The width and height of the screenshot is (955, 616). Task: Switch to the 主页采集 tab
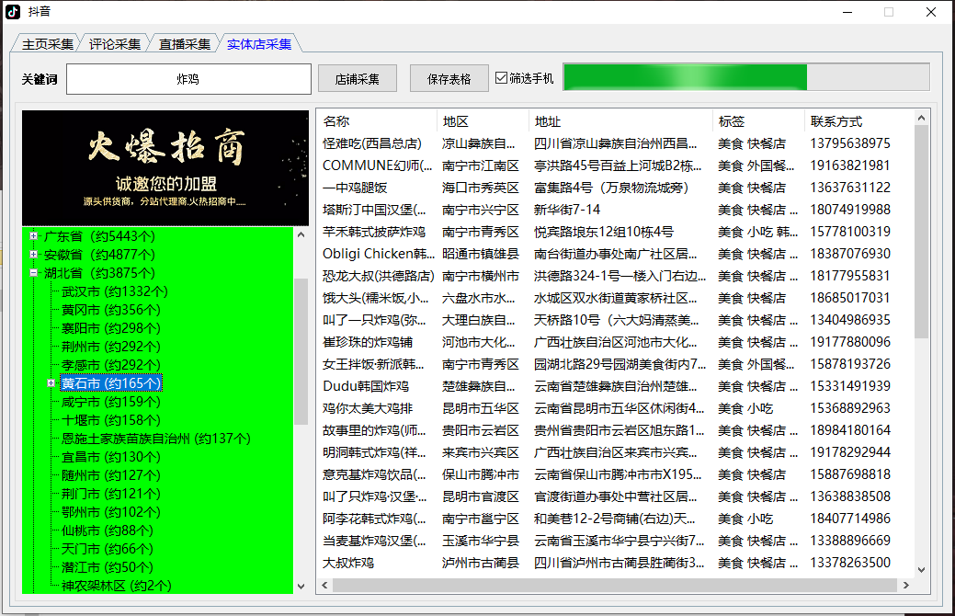pyautogui.click(x=46, y=42)
